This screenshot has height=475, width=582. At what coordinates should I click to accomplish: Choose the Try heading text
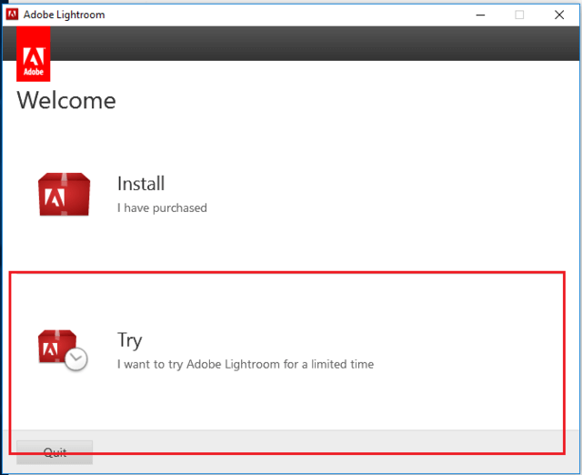[x=129, y=340]
